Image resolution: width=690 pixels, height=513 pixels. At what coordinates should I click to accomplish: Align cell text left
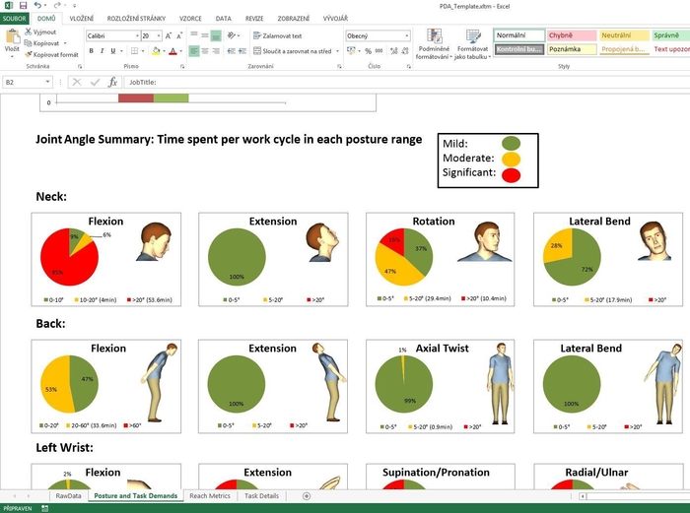194,51
